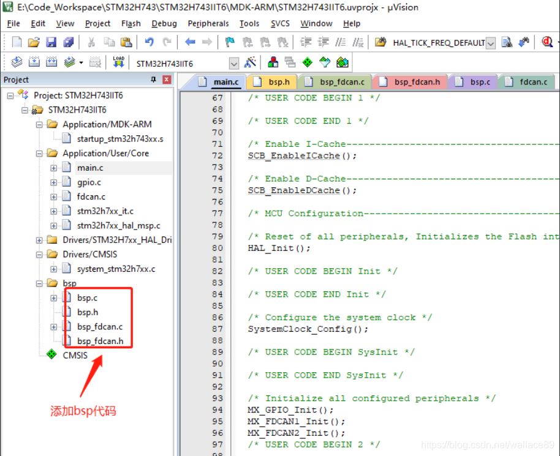Translate current file with the Translate icon
Image resolution: width=560 pixels, height=456 pixels.
coord(17,62)
